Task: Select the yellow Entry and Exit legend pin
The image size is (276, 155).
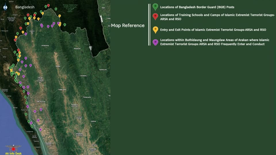Action: coord(155,29)
